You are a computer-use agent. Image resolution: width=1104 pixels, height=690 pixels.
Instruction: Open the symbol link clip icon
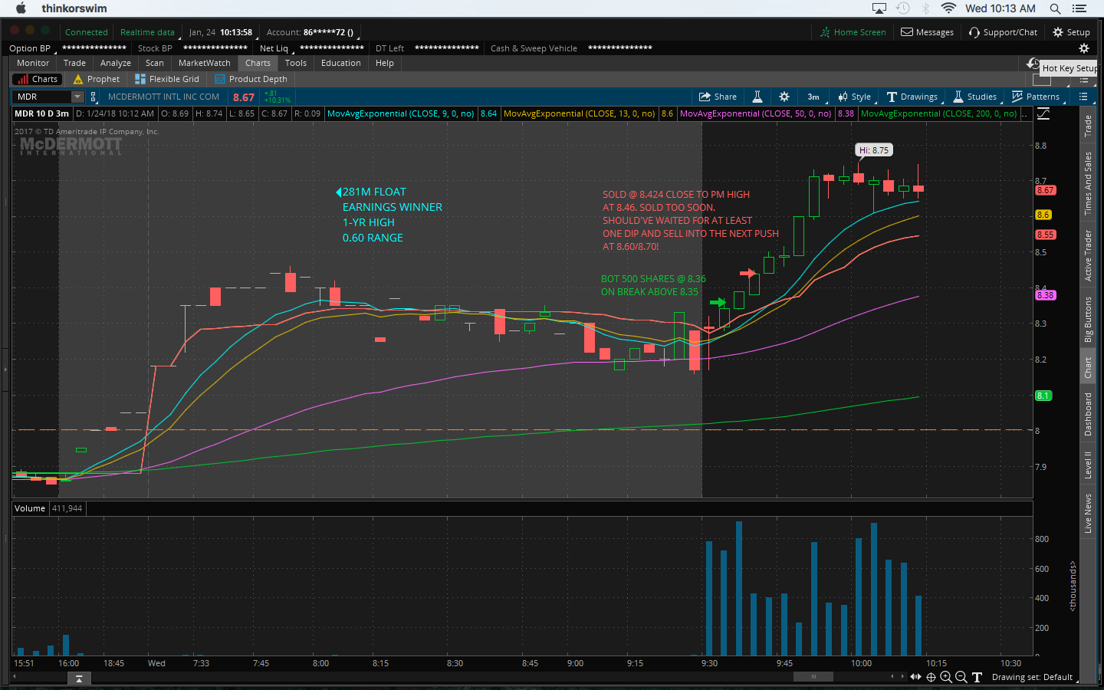pyautogui.click(x=94, y=97)
